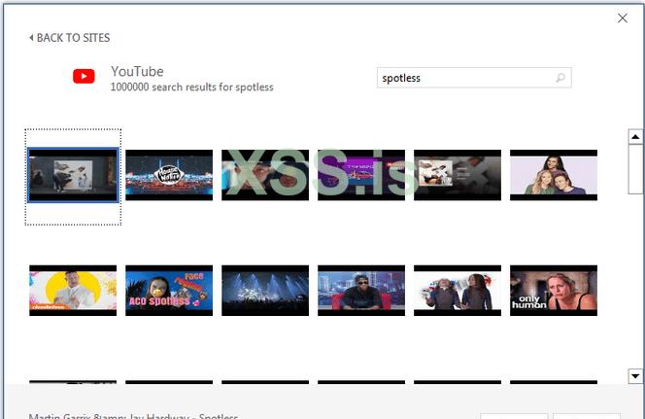Click the YouTube logo icon
This screenshot has width=645, height=419.
84,76
